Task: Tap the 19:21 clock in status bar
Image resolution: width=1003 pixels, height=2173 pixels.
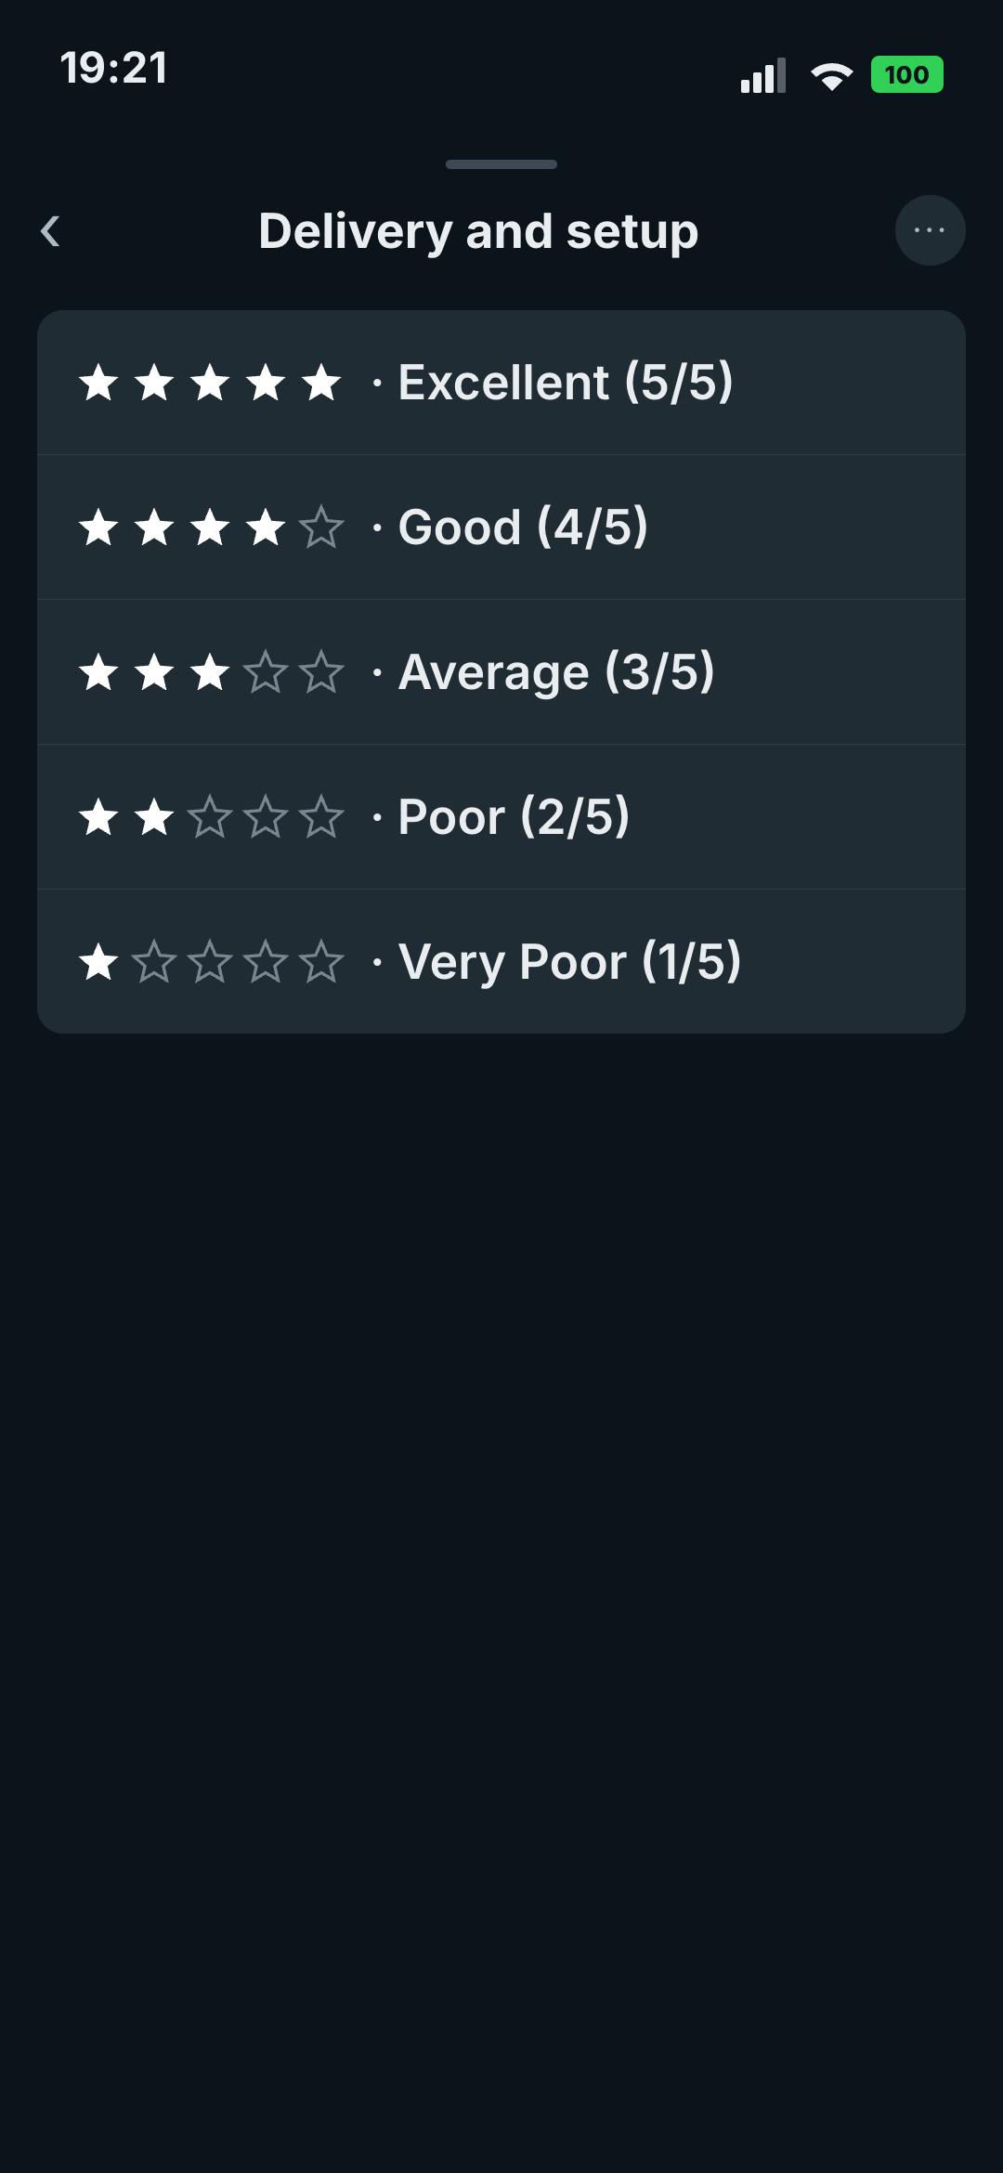Action: coord(113,69)
